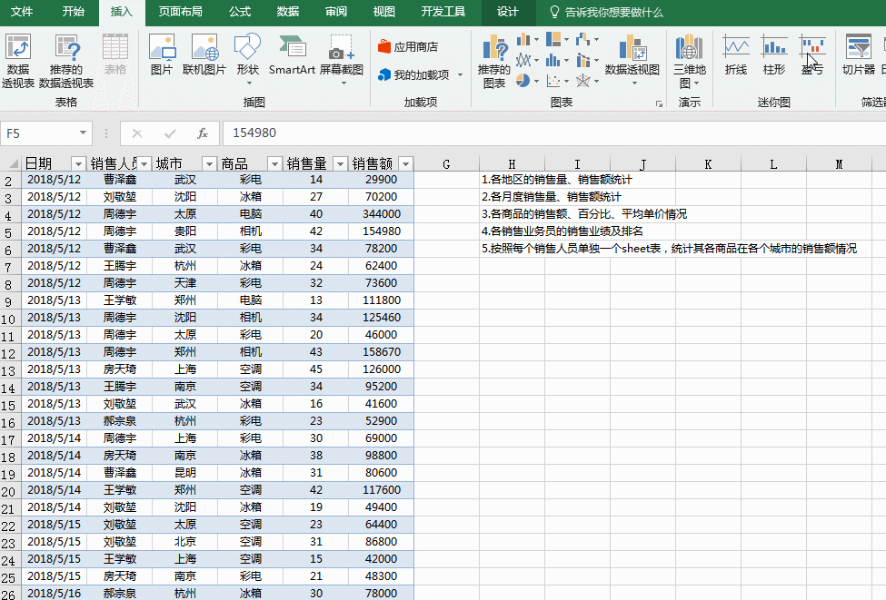
Task: Select sales amount cell 158670
Action: pyautogui.click(x=382, y=352)
